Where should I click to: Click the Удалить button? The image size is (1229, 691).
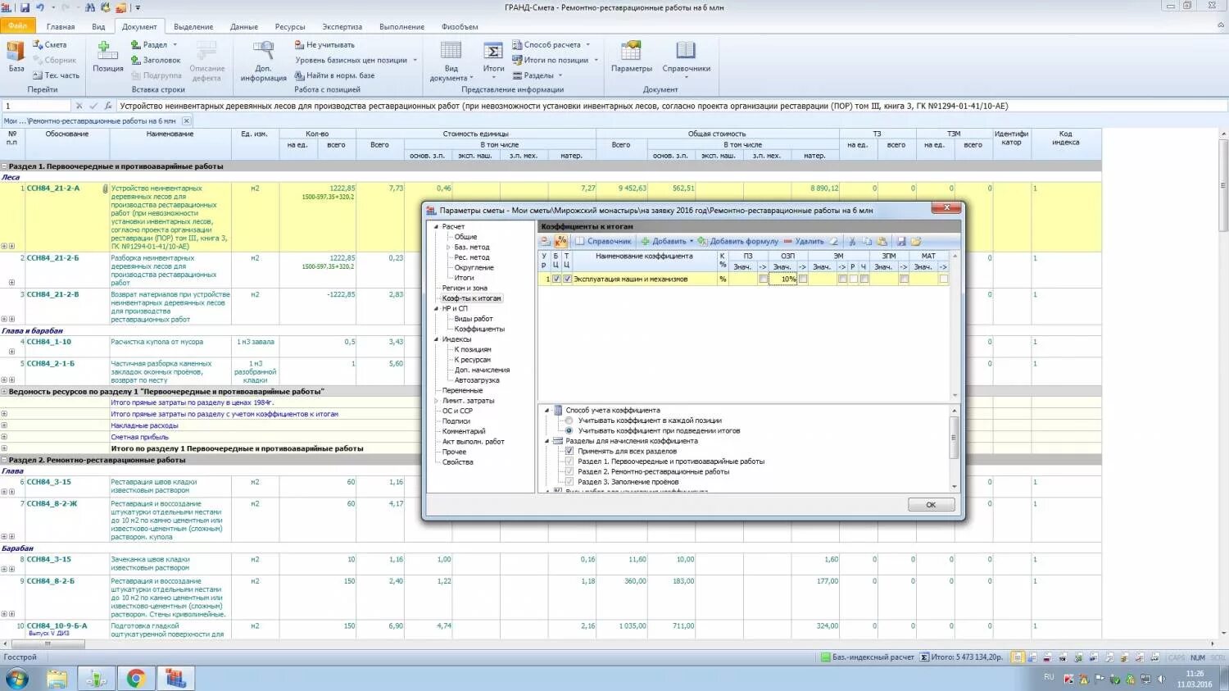(804, 241)
